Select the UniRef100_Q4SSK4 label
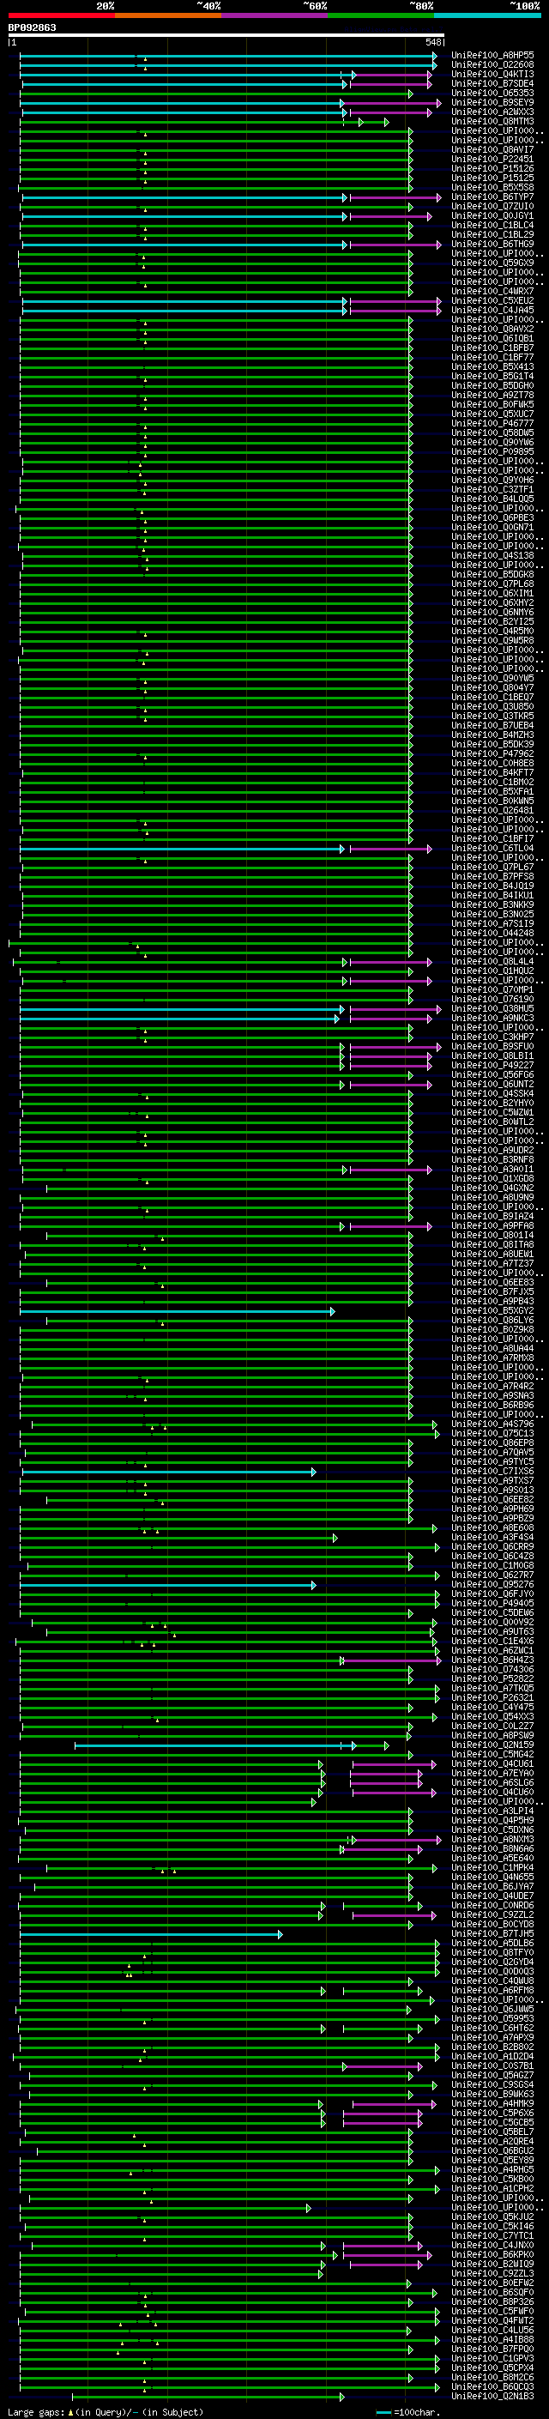The image size is (549, 2419). (x=492, y=1093)
